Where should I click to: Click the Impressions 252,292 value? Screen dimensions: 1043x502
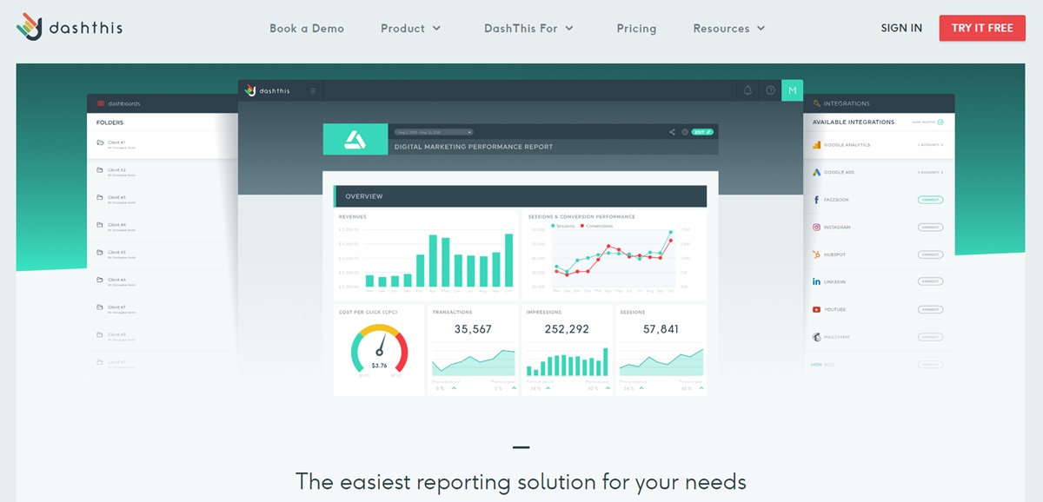click(567, 329)
